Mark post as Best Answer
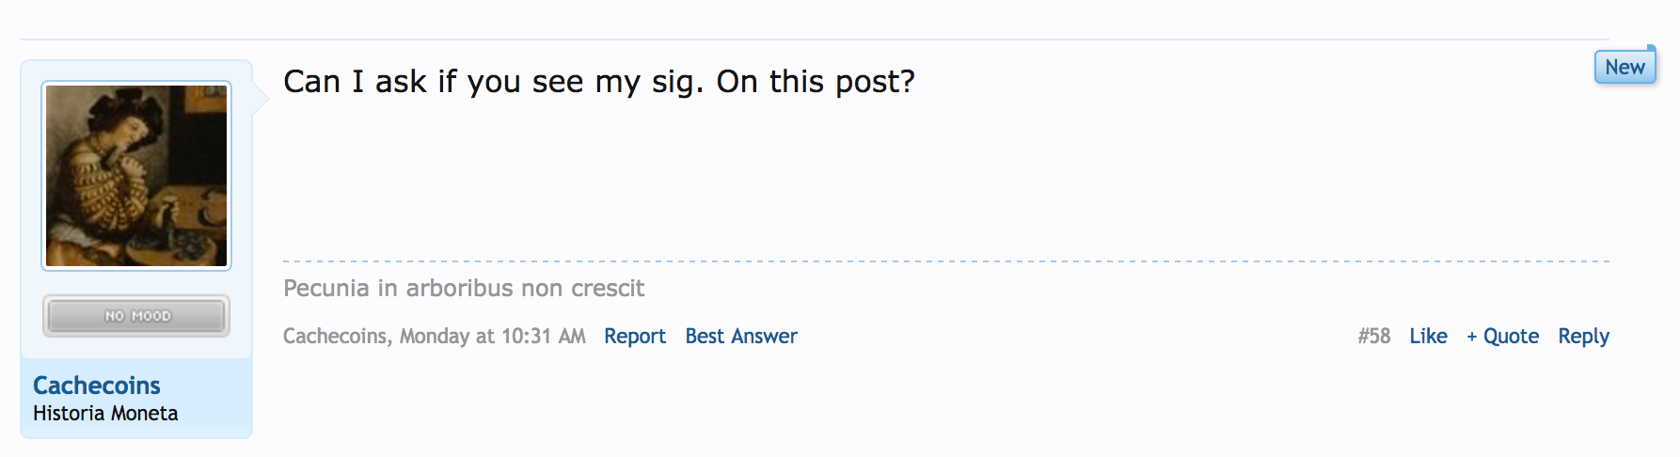 point(741,337)
